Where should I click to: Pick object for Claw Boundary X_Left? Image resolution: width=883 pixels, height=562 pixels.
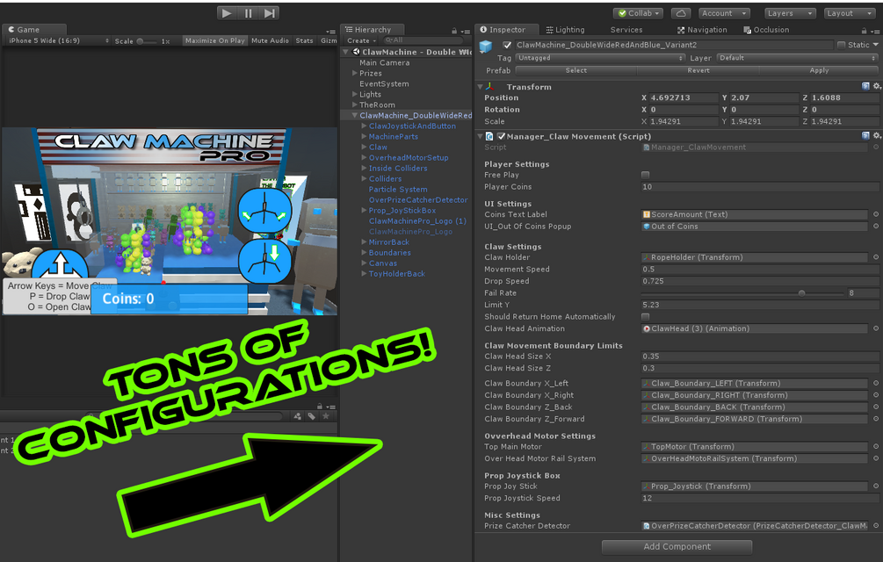click(876, 383)
